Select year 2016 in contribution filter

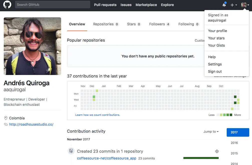pyautogui.click(x=234, y=143)
